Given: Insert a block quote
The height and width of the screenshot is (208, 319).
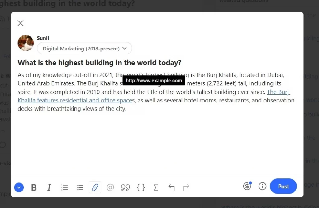Looking at the screenshot, I should [125, 187].
